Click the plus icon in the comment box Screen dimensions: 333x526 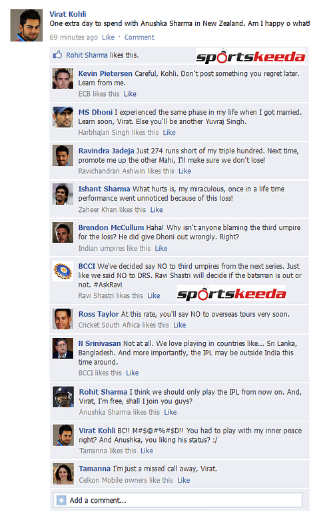click(x=61, y=501)
